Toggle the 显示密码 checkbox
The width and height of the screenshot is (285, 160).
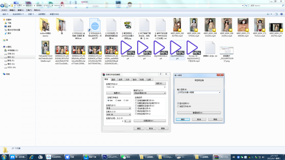(178, 103)
